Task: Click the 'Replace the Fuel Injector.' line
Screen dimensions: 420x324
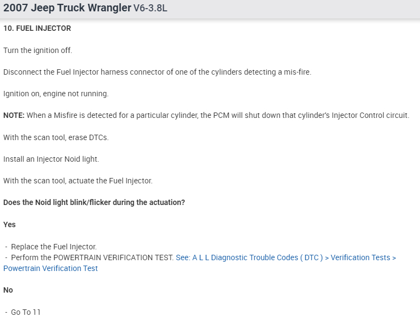Action: tap(54, 247)
